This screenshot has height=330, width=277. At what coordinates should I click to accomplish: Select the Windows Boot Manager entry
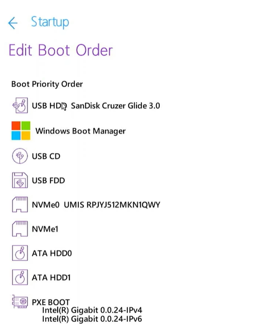click(x=80, y=131)
